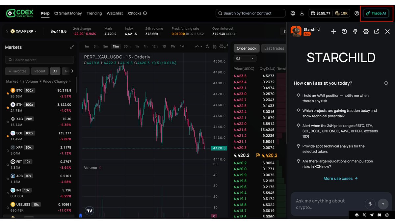Open the 0.1 order book grouping dropdown
Screen dimensions: 395x224
point(245,58)
